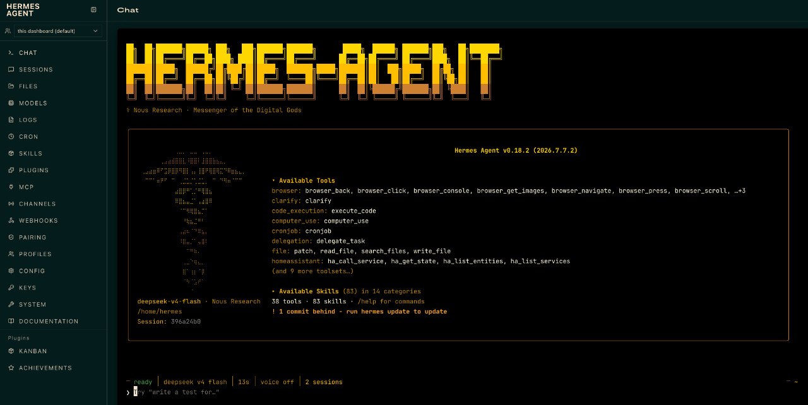Open the Sessions page
The width and height of the screenshot is (808, 405).
tap(54, 69)
